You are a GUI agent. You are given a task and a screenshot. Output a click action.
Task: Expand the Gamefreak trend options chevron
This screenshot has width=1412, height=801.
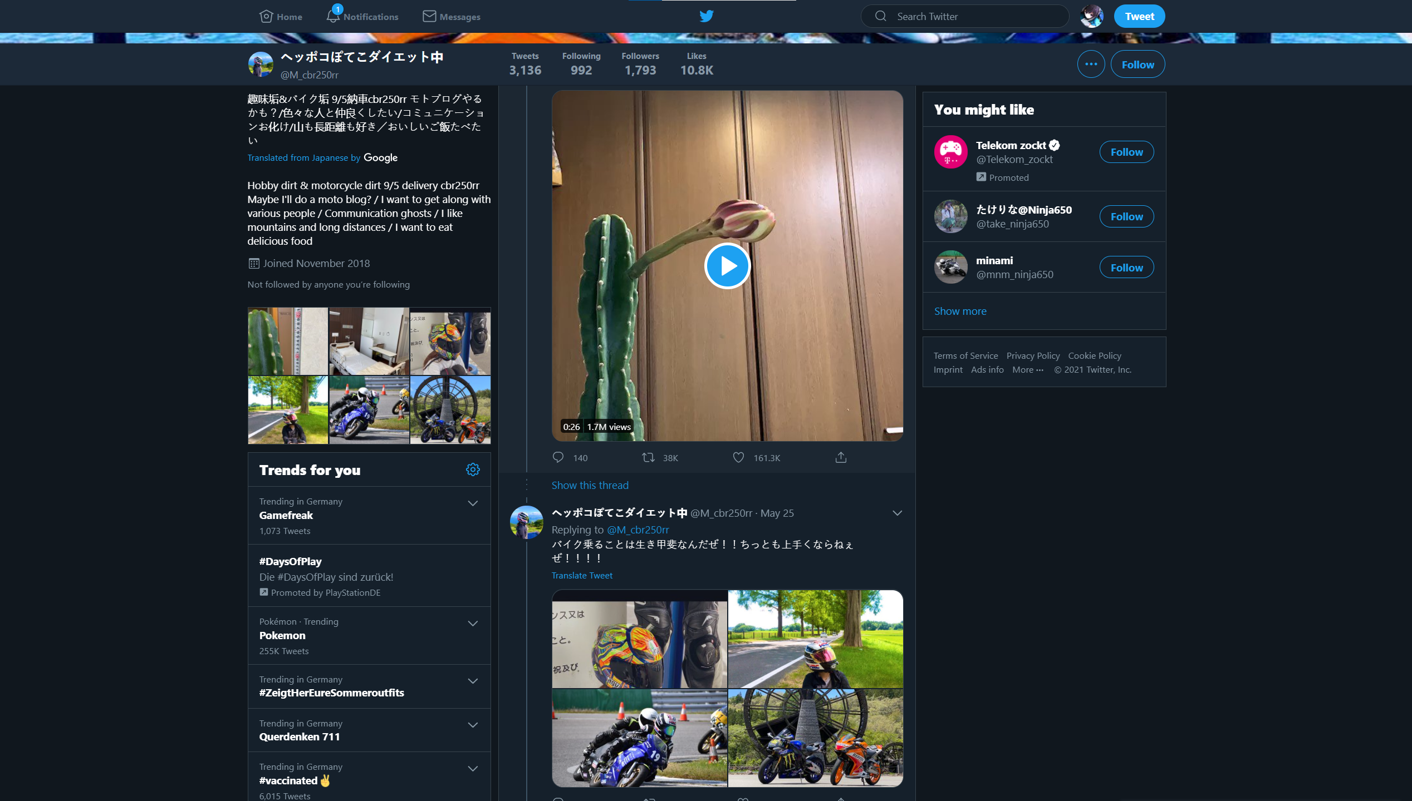click(473, 503)
